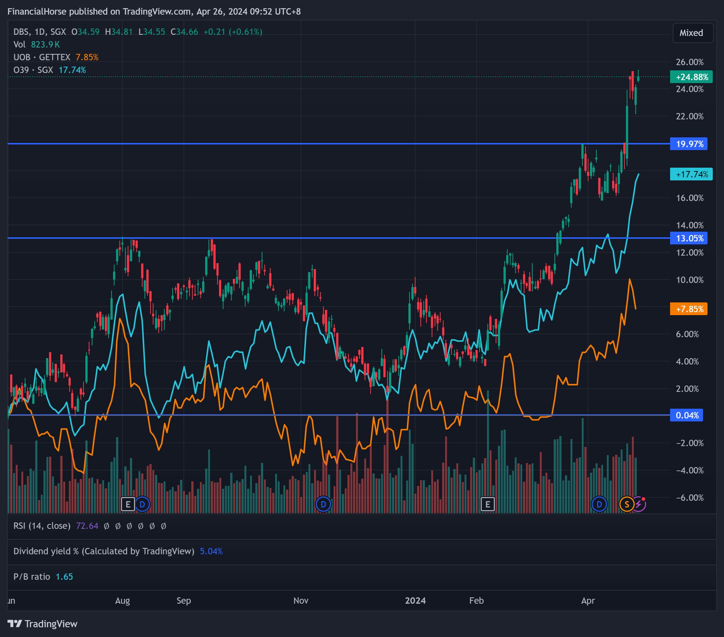Click the Aug label on time axis
The width and height of the screenshot is (724, 637).
pyautogui.click(x=122, y=601)
